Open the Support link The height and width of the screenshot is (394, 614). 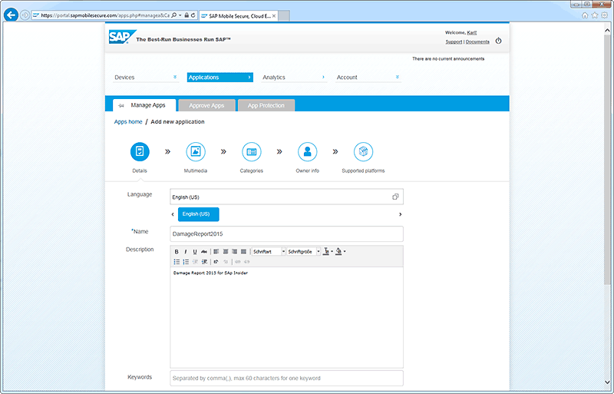click(x=454, y=41)
